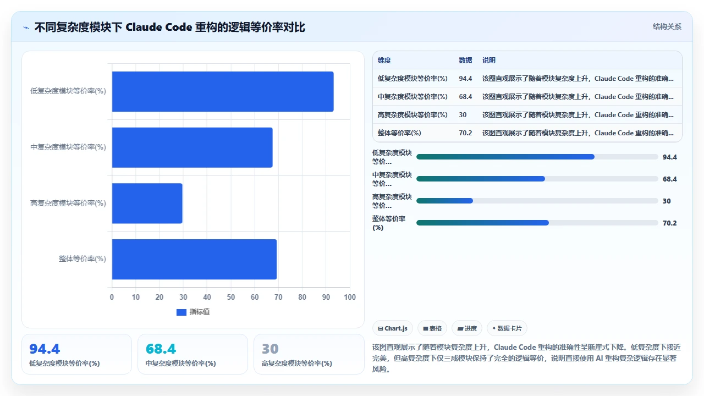Viewport: 704px width, 396px height.
Task: Click the 数据卡片 tag chip
Action: click(x=507, y=328)
